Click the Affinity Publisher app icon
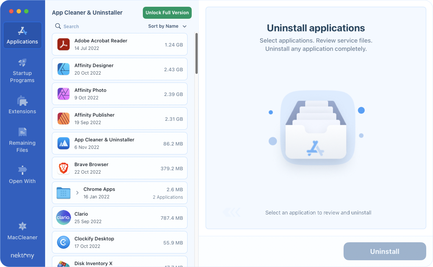 coord(64,119)
